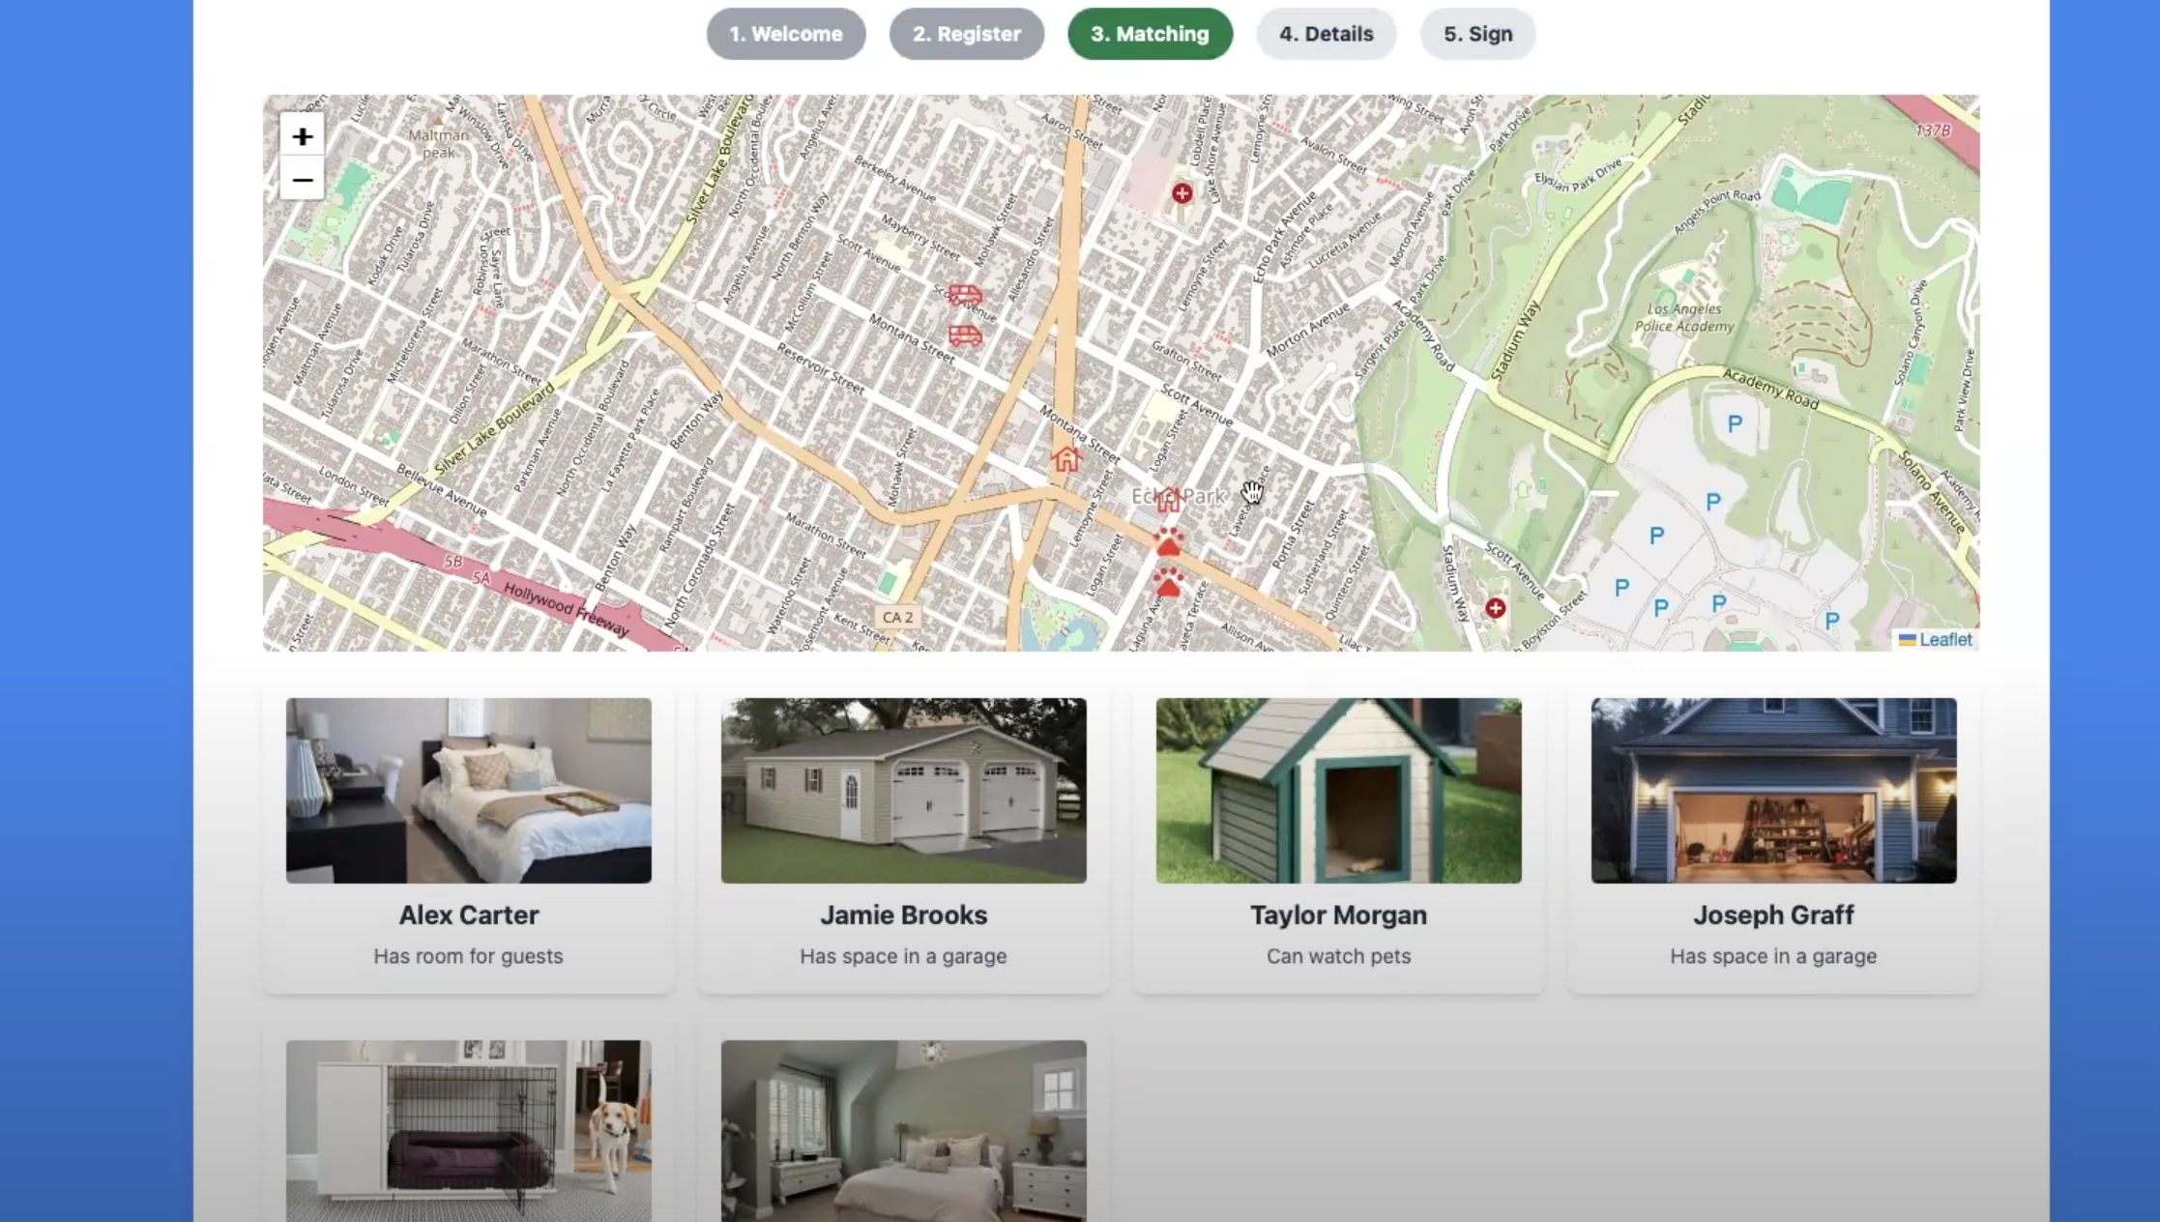
Task: Click the lower red van marker on map
Action: coord(964,335)
